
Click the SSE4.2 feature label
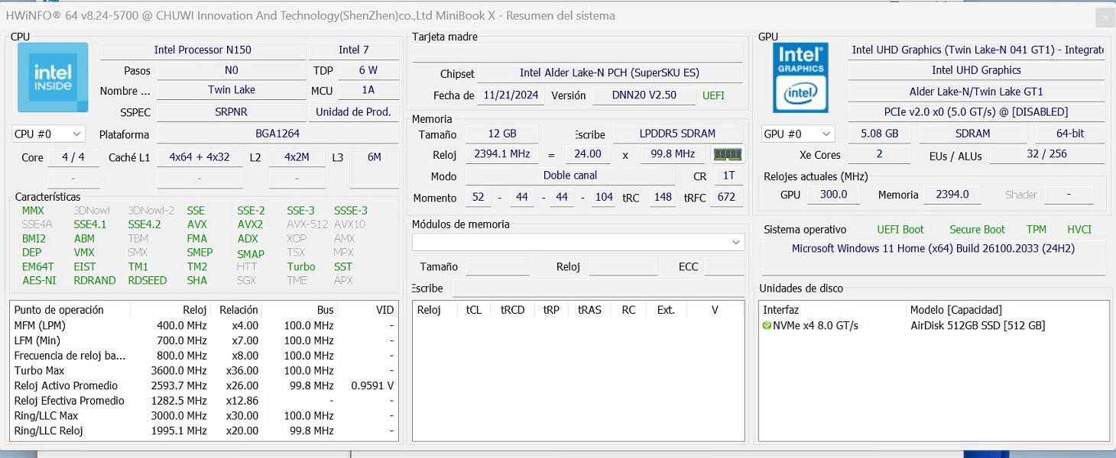coord(144,225)
